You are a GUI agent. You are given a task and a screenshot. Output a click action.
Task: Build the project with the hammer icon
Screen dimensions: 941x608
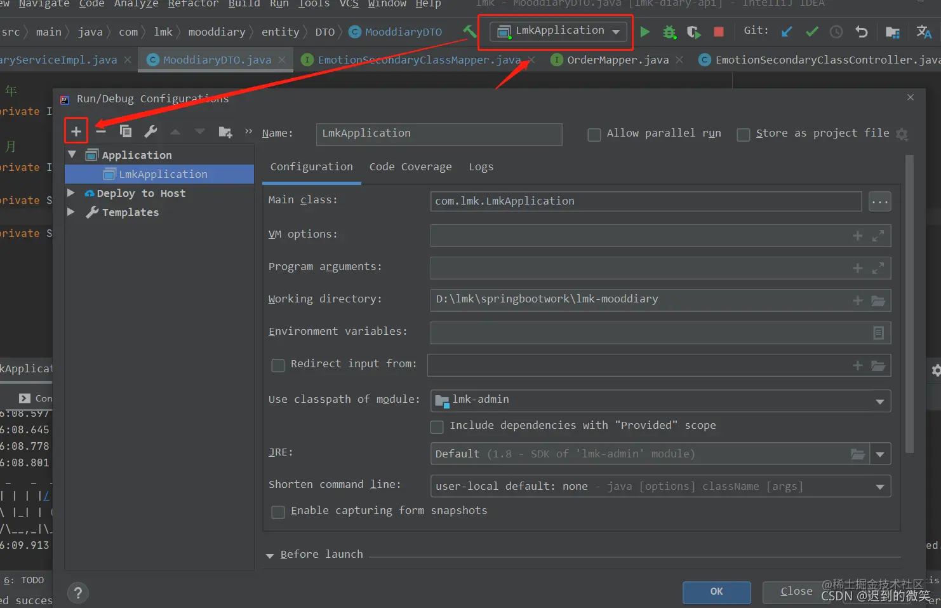pos(470,31)
